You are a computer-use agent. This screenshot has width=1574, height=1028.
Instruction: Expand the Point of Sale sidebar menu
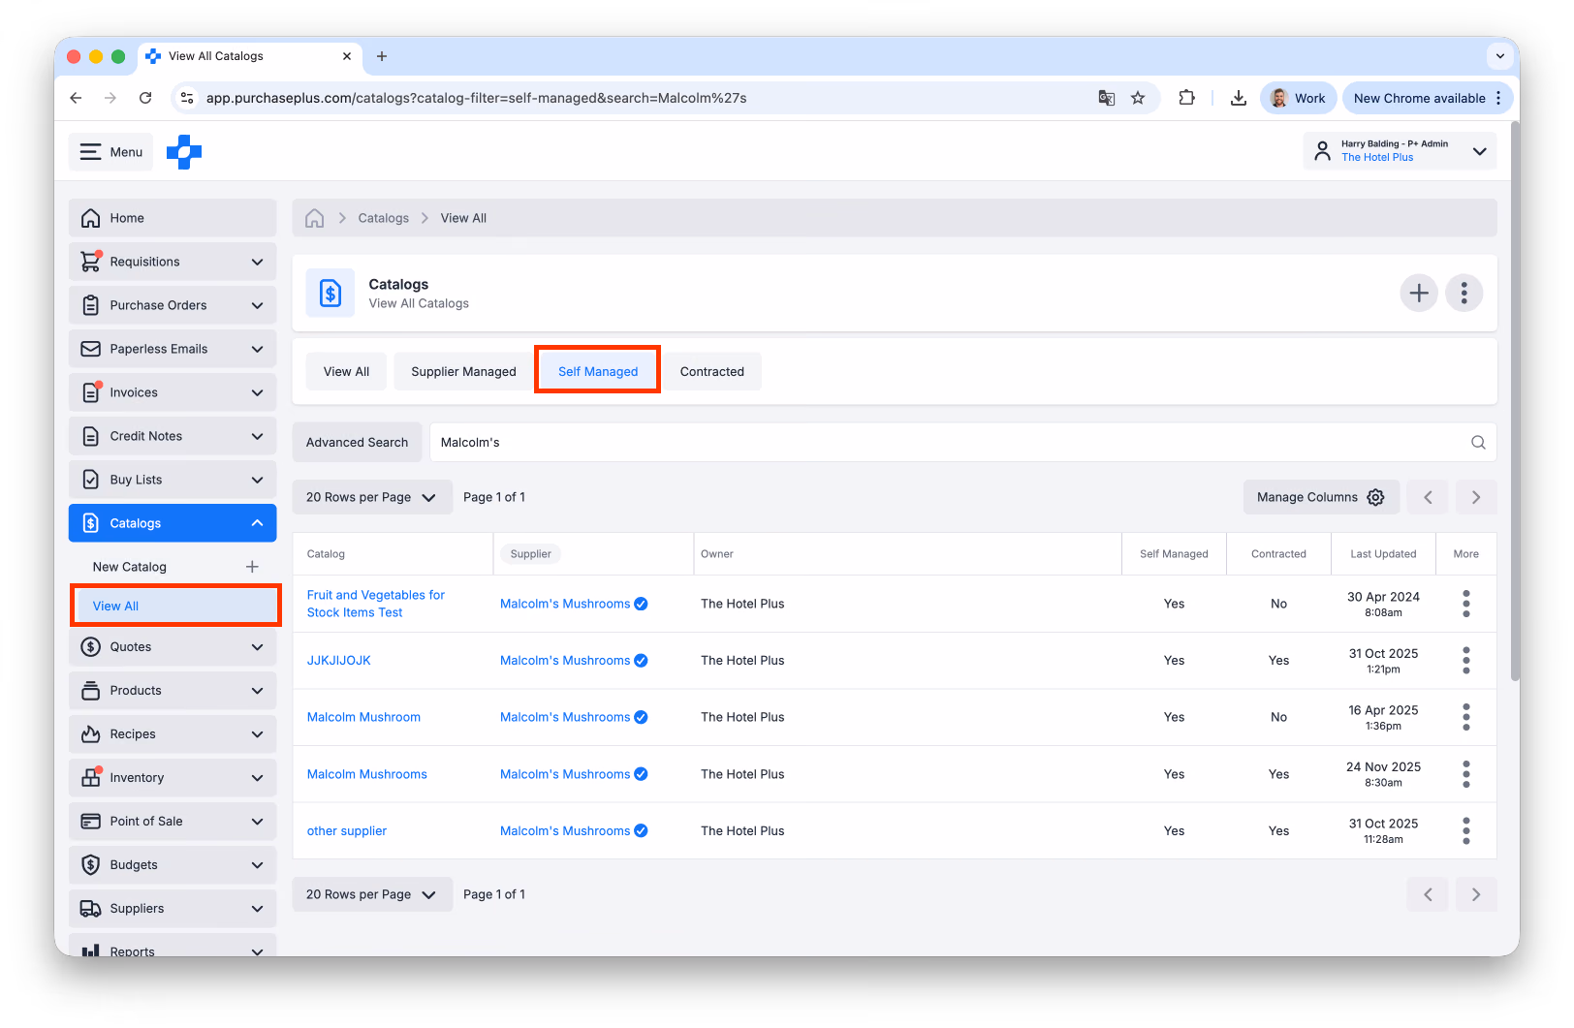[x=173, y=822]
